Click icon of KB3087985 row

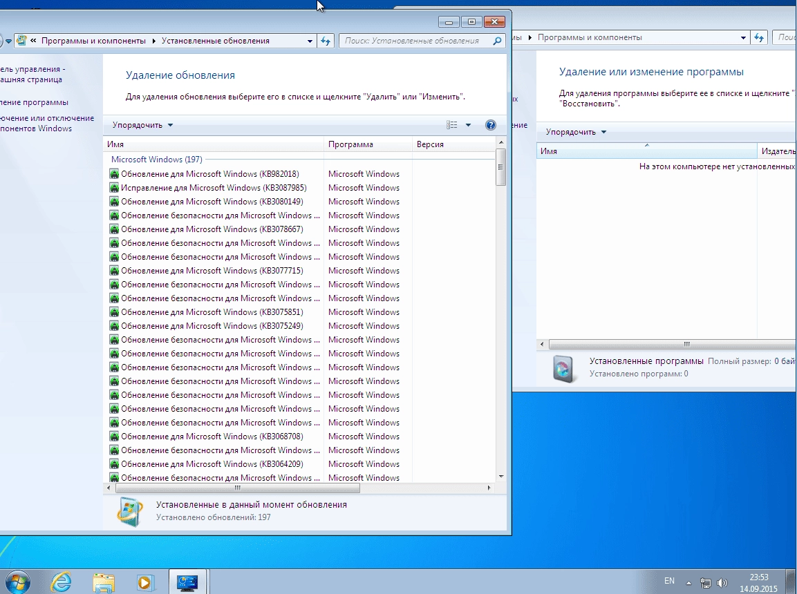pyautogui.click(x=114, y=187)
